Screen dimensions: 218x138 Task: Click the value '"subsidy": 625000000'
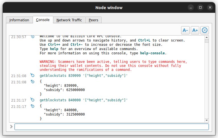[64, 90]
